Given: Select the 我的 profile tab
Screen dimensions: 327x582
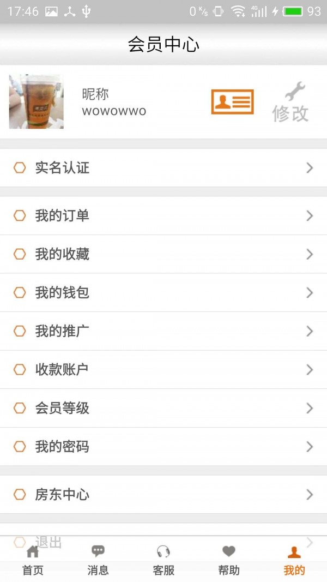Looking at the screenshot, I should pyautogui.click(x=294, y=560).
